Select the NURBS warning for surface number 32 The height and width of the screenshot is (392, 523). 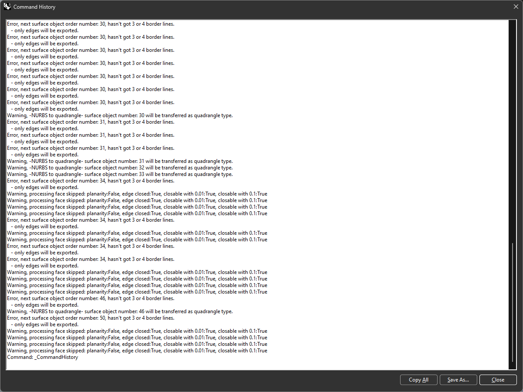(x=120, y=168)
